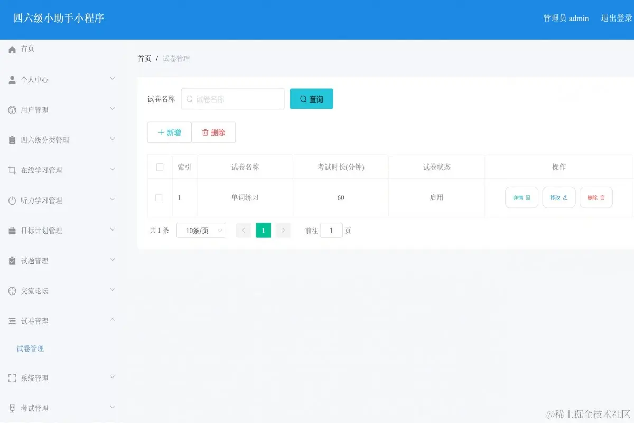The height and width of the screenshot is (423, 634).
Task: Click the 详情 button for 单词练习
Action: coord(522,197)
